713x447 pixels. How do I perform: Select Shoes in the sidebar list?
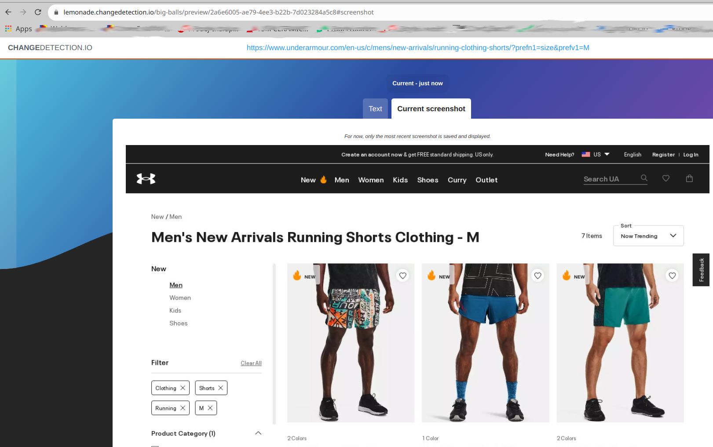point(178,323)
